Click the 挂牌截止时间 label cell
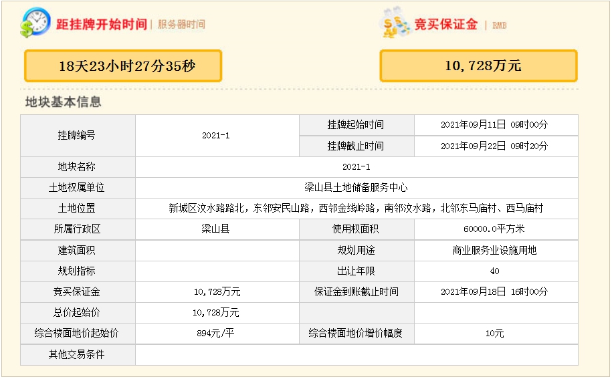 [x=356, y=146]
